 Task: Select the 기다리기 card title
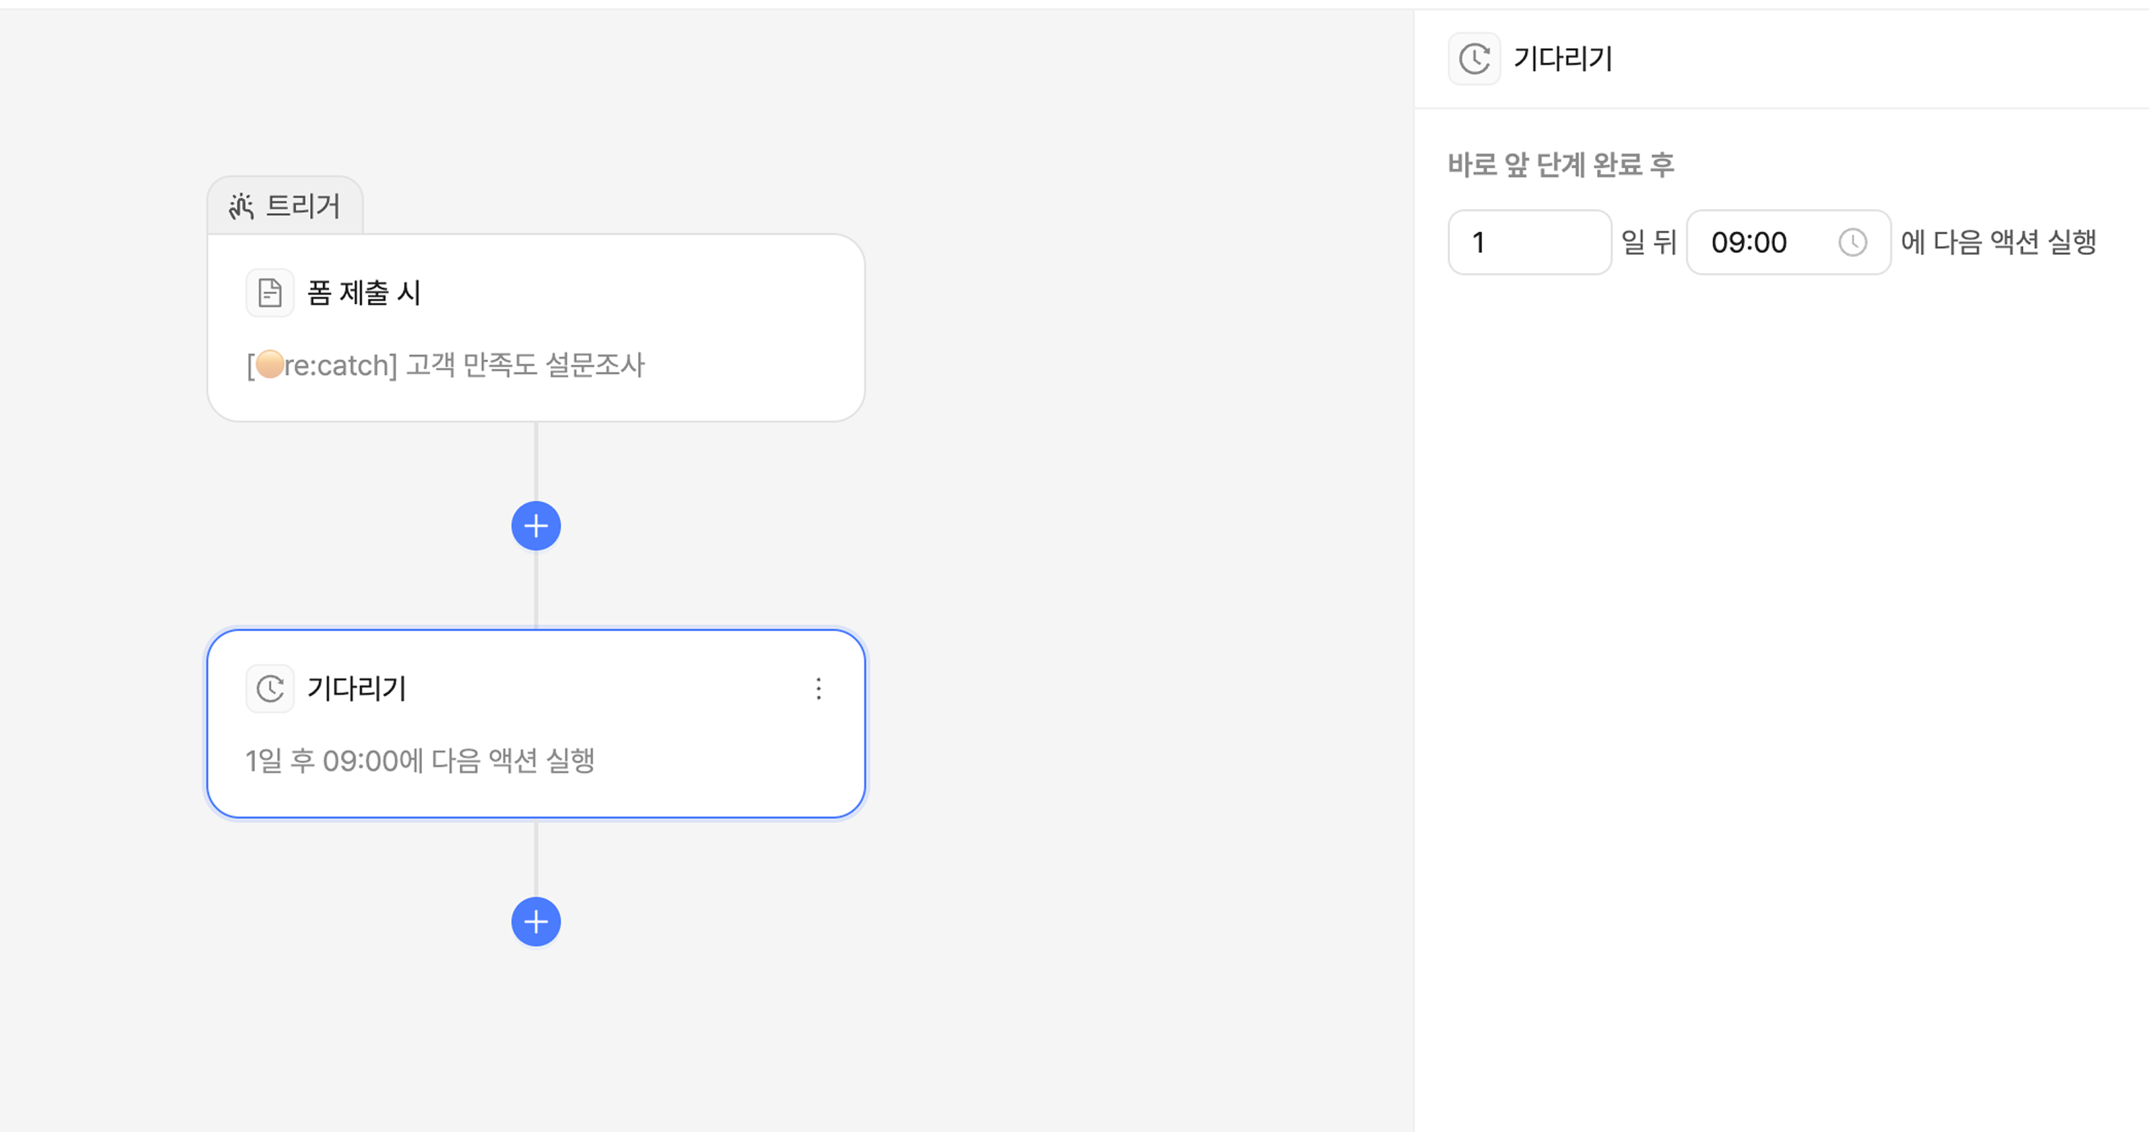[x=356, y=689]
